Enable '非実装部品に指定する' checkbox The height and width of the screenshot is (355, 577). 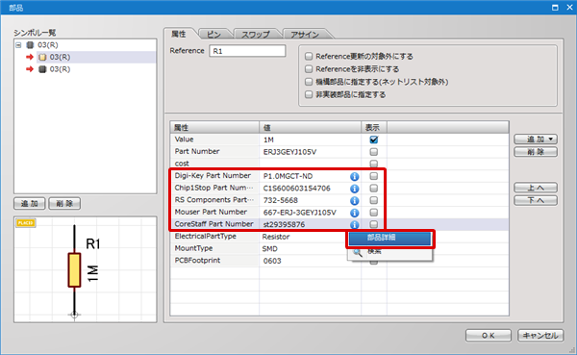click(309, 94)
